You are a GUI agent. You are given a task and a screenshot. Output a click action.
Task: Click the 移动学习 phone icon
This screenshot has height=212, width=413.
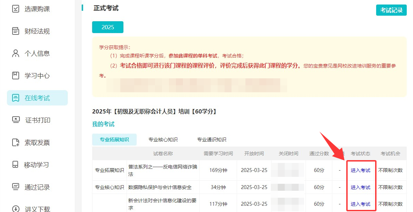click(x=16, y=165)
